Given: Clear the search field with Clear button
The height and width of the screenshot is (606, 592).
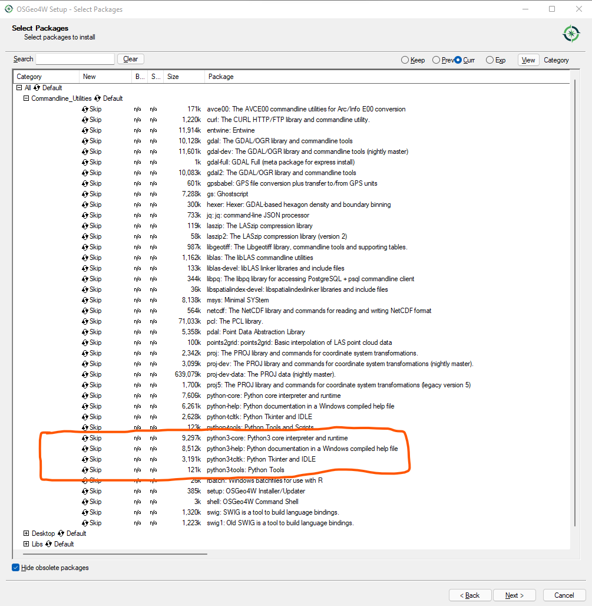Looking at the screenshot, I should (x=131, y=59).
